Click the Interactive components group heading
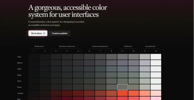This screenshot has height=100, width=194. click(67, 46)
